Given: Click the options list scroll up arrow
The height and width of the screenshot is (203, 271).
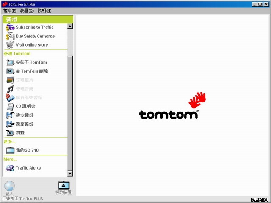Looking at the screenshot, I should click(x=70, y=26).
